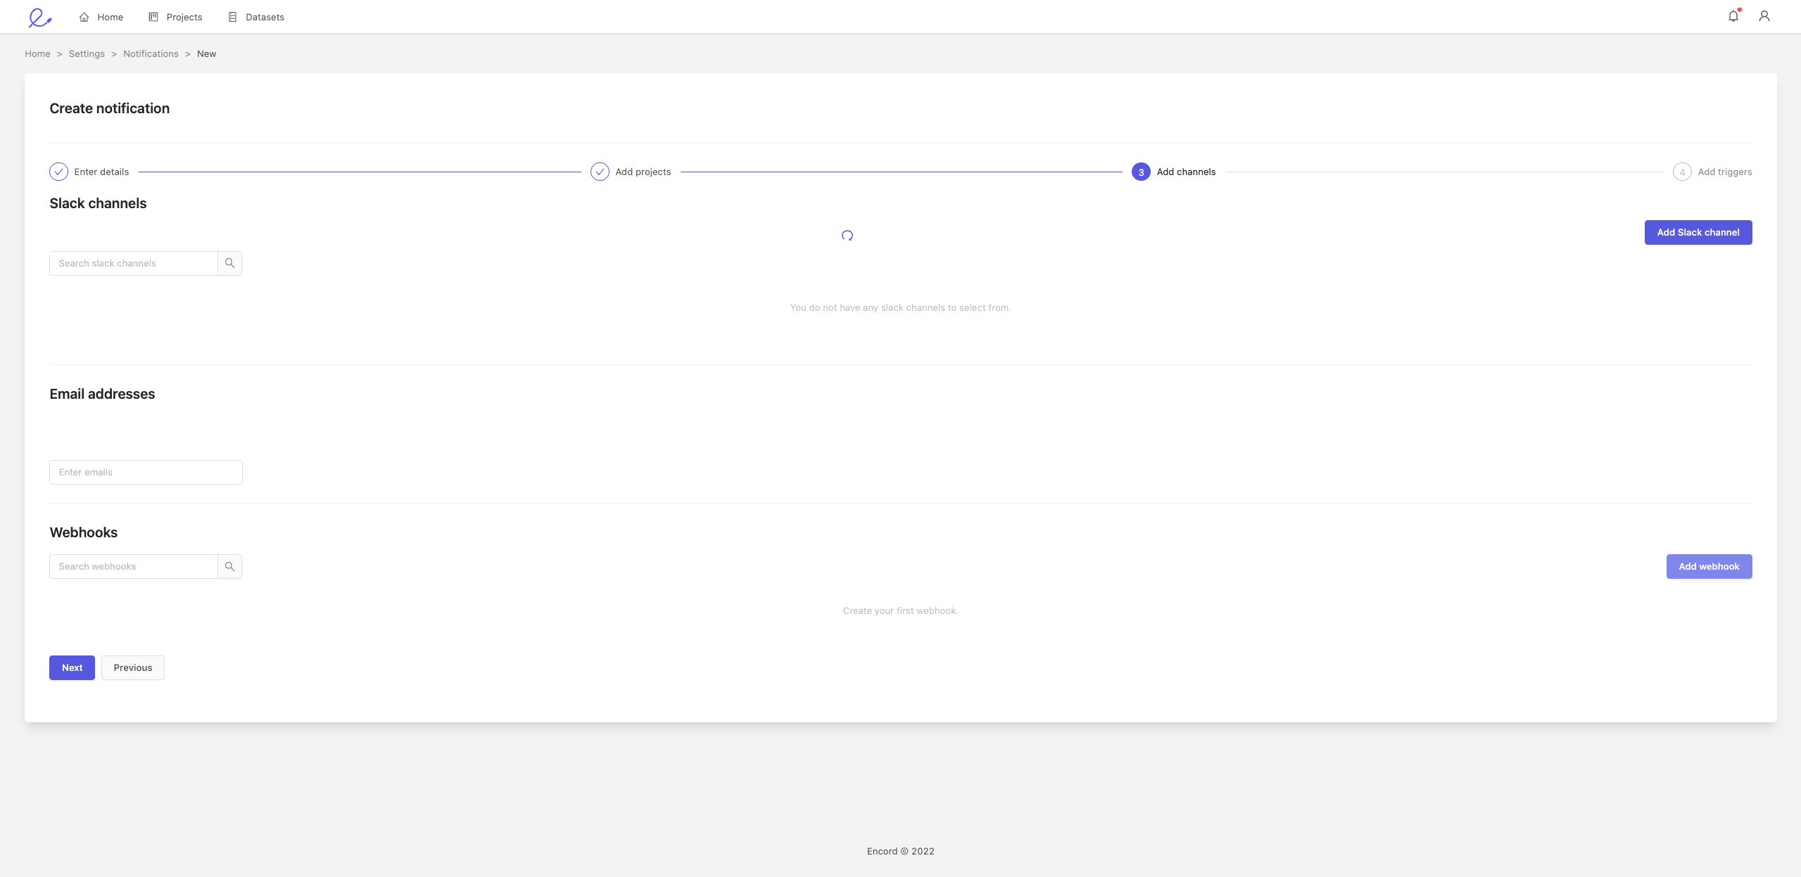Open the user profile icon
The image size is (1801, 877).
click(1764, 15)
